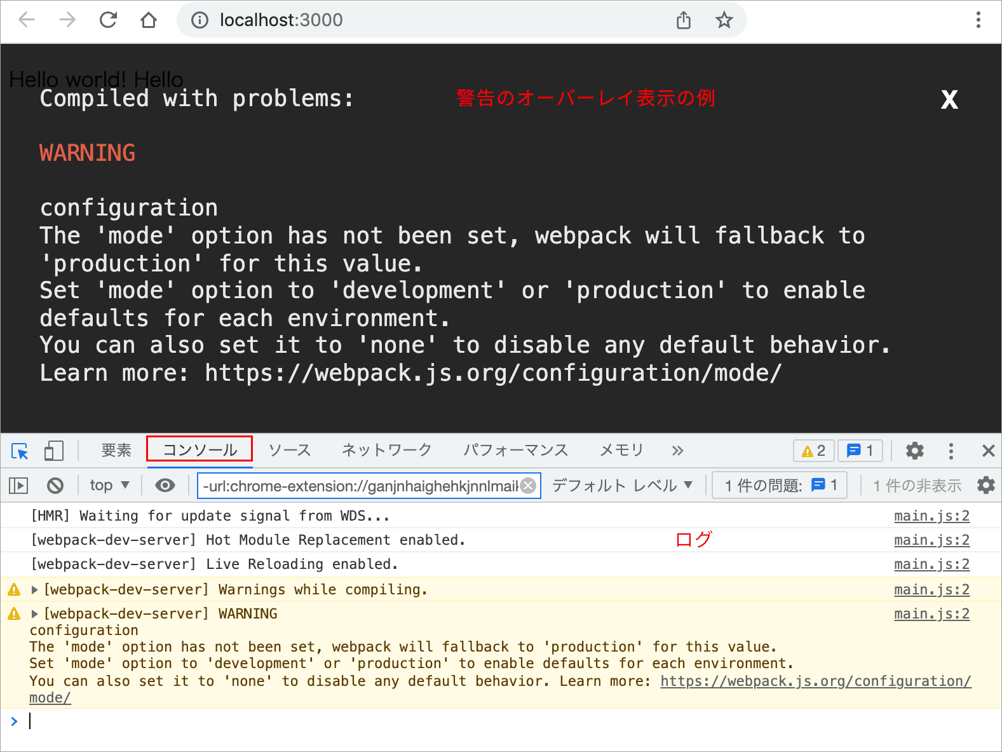Open the 1 件の問題 issues button
The height and width of the screenshot is (752, 1002).
[x=780, y=486]
